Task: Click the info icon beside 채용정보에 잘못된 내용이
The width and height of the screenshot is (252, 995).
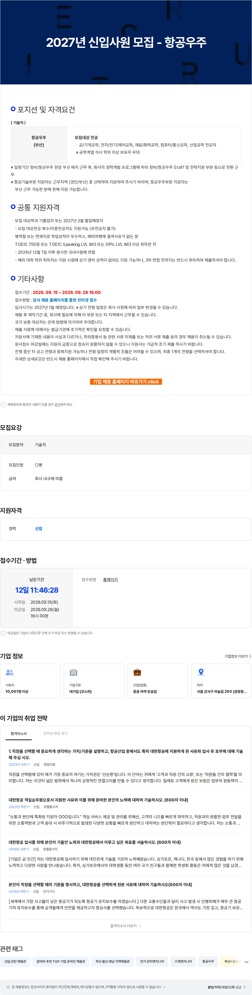Action: (3, 404)
